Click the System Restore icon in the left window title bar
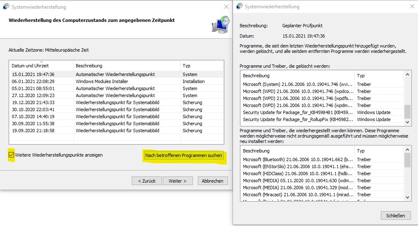 [x=6, y=7]
